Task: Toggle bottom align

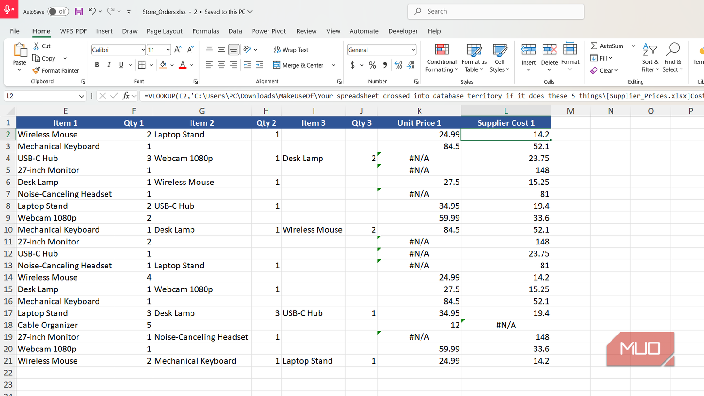Action: coord(233,49)
